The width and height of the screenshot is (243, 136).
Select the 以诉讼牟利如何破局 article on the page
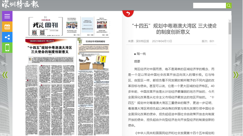[95, 42]
